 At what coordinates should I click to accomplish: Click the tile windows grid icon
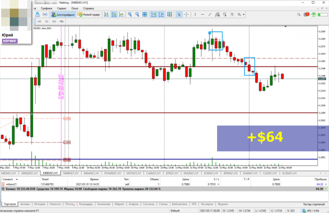[145, 14]
